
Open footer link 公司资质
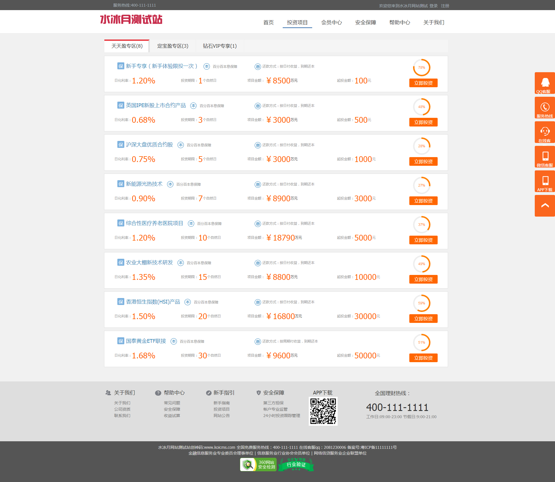pyautogui.click(x=122, y=409)
